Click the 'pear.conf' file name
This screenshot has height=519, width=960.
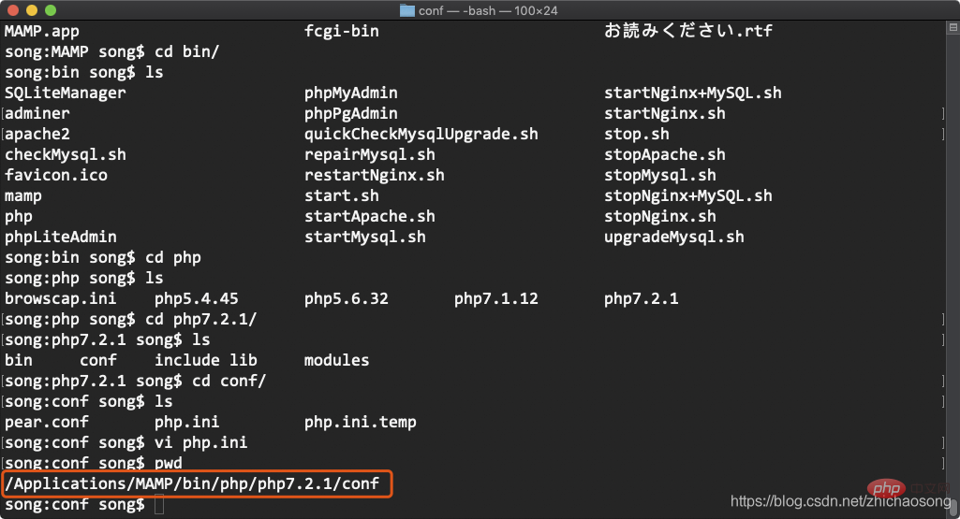47,422
